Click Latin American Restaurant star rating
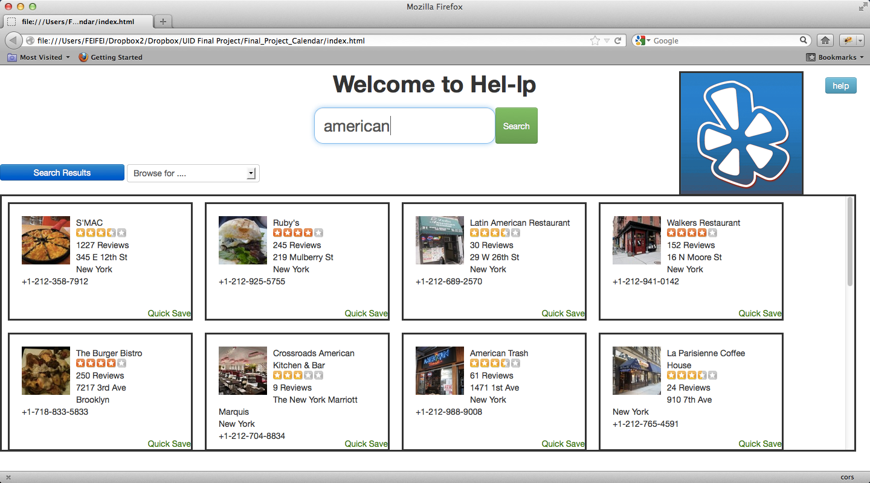Image resolution: width=870 pixels, height=483 pixels. click(x=495, y=233)
